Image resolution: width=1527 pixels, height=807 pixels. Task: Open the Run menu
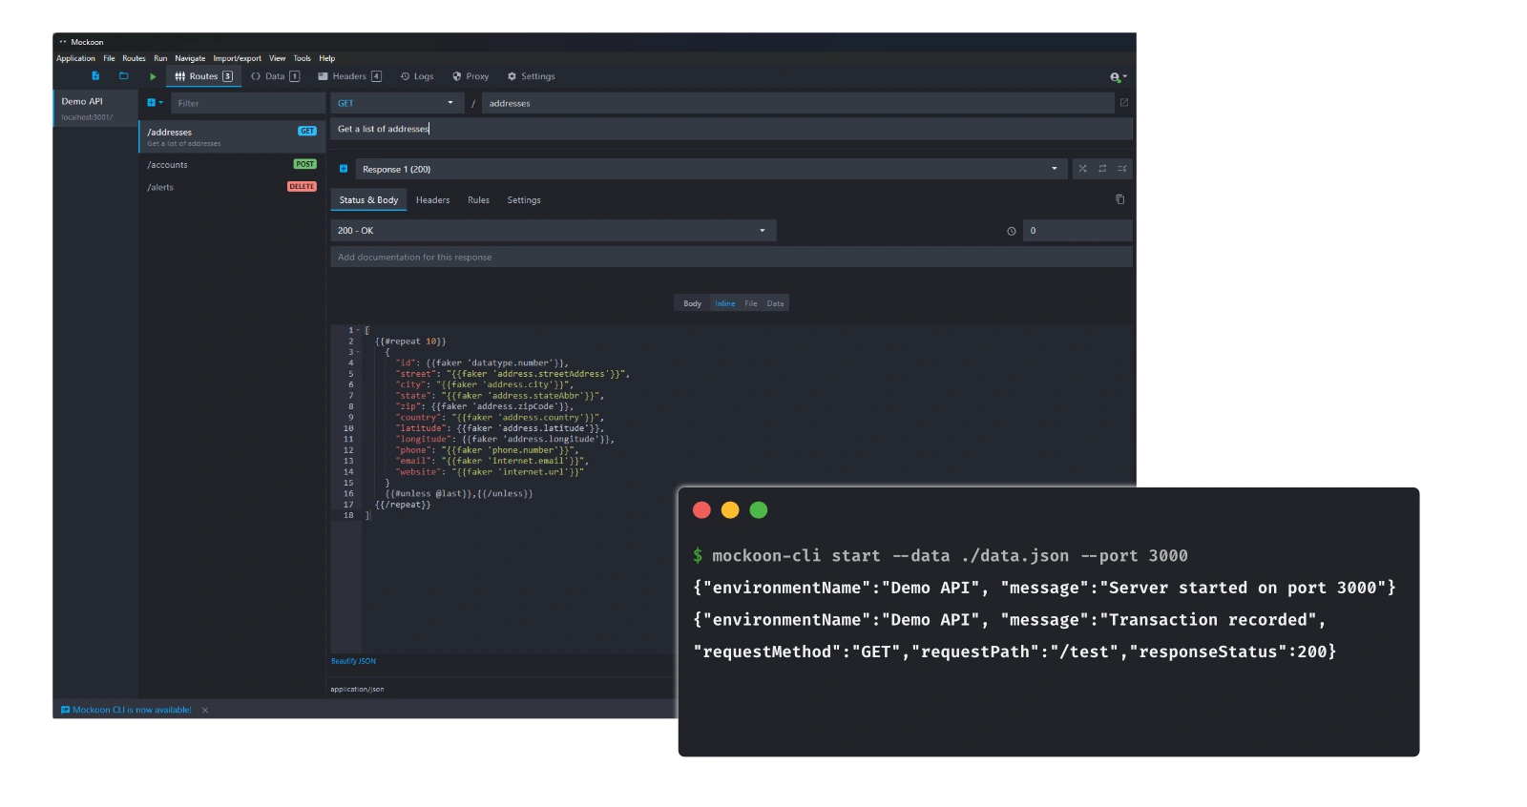point(160,58)
